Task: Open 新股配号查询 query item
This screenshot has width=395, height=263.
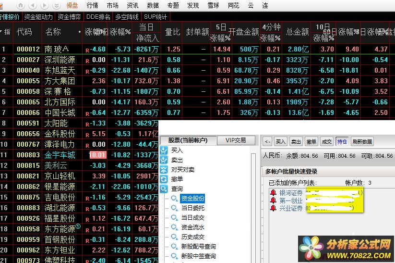Action: click(199, 246)
